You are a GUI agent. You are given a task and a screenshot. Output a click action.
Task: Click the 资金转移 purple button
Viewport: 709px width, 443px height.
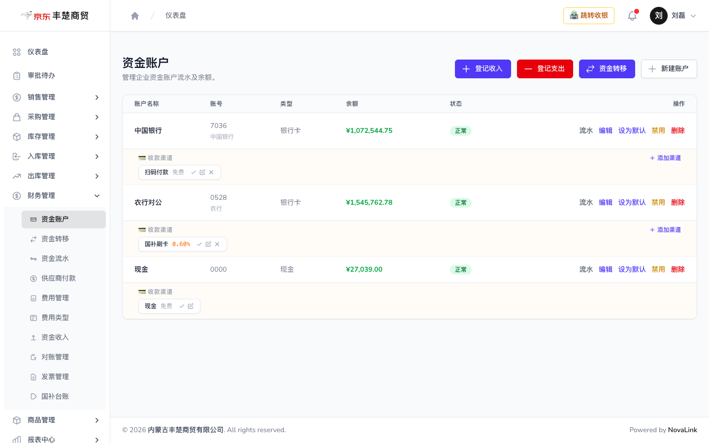pos(607,69)
